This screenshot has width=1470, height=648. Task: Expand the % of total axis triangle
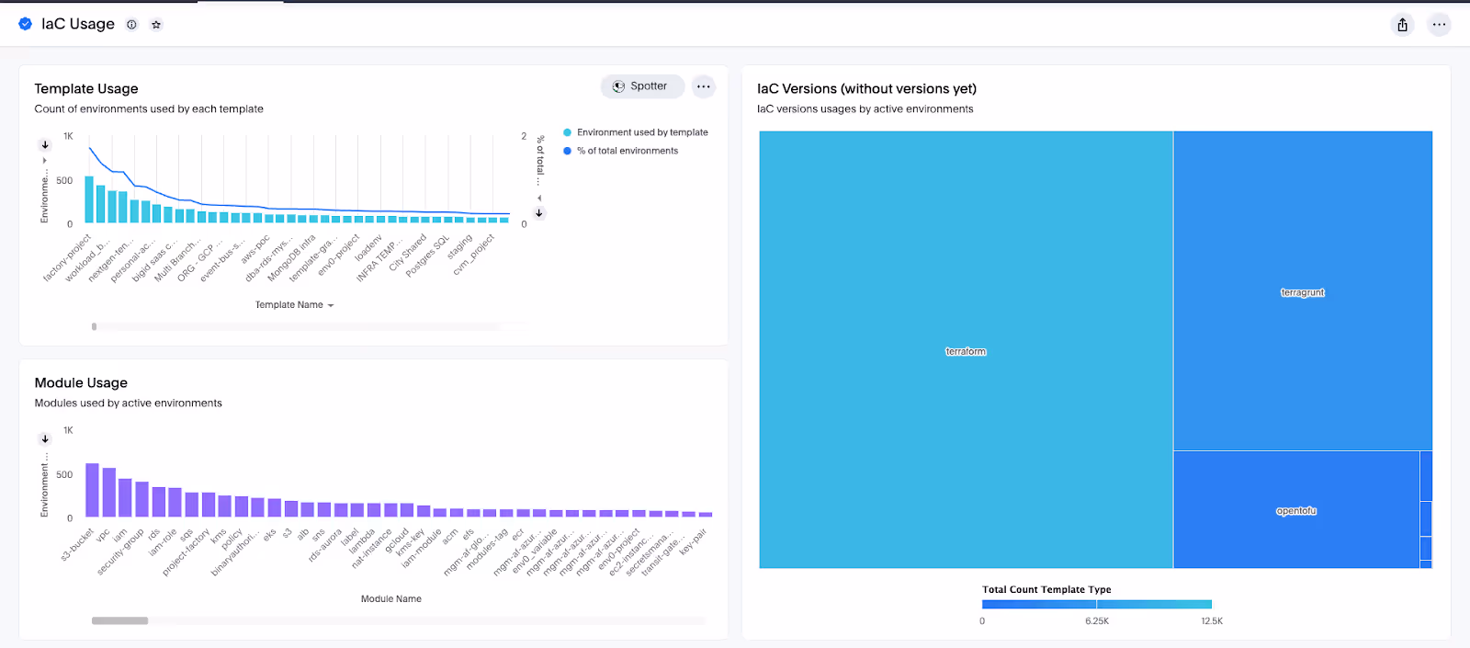539,198
